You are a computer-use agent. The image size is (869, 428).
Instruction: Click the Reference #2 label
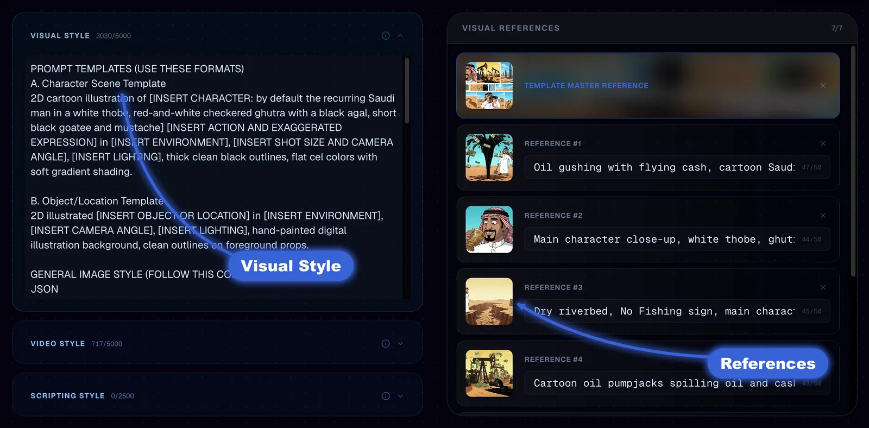[x=553, y=216]
